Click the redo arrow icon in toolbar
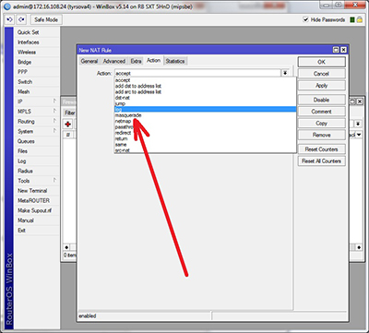The height and width of the screenshot is (333, 369). (x=21, y=19)
